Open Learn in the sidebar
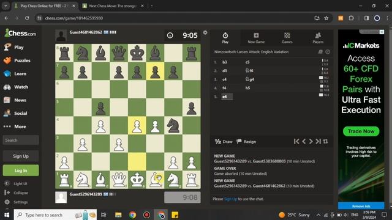 (x=15, y=73)
